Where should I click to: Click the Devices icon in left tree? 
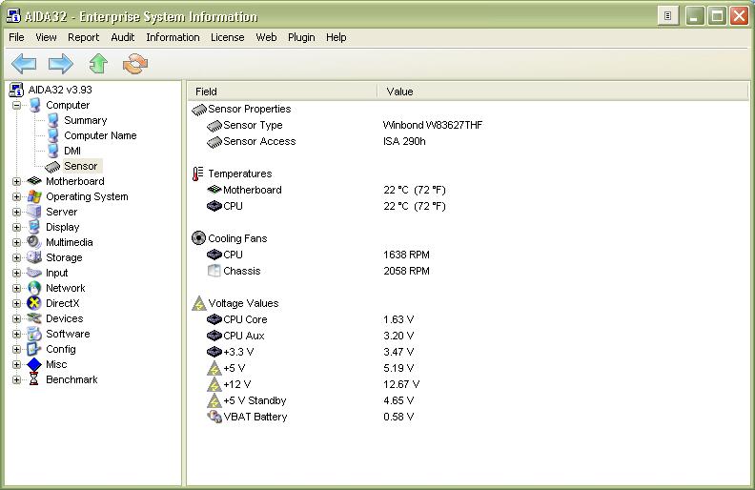click(x=34, y=318)
